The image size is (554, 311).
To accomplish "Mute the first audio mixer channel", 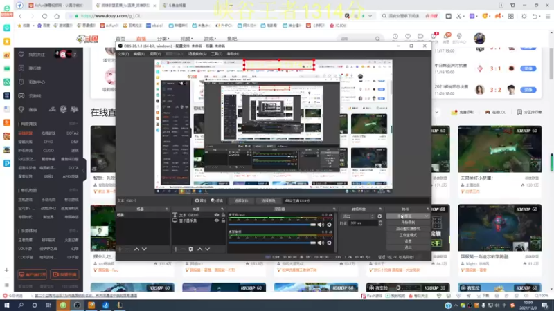I will [321, 225].
